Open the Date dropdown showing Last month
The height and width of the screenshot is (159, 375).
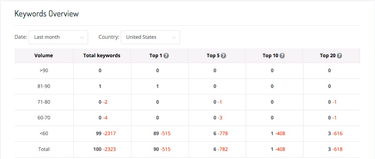58,37
